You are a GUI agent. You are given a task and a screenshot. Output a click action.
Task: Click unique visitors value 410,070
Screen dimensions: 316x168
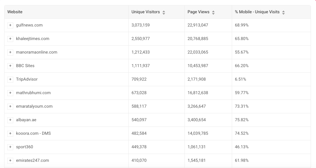(x=139, y=160)
